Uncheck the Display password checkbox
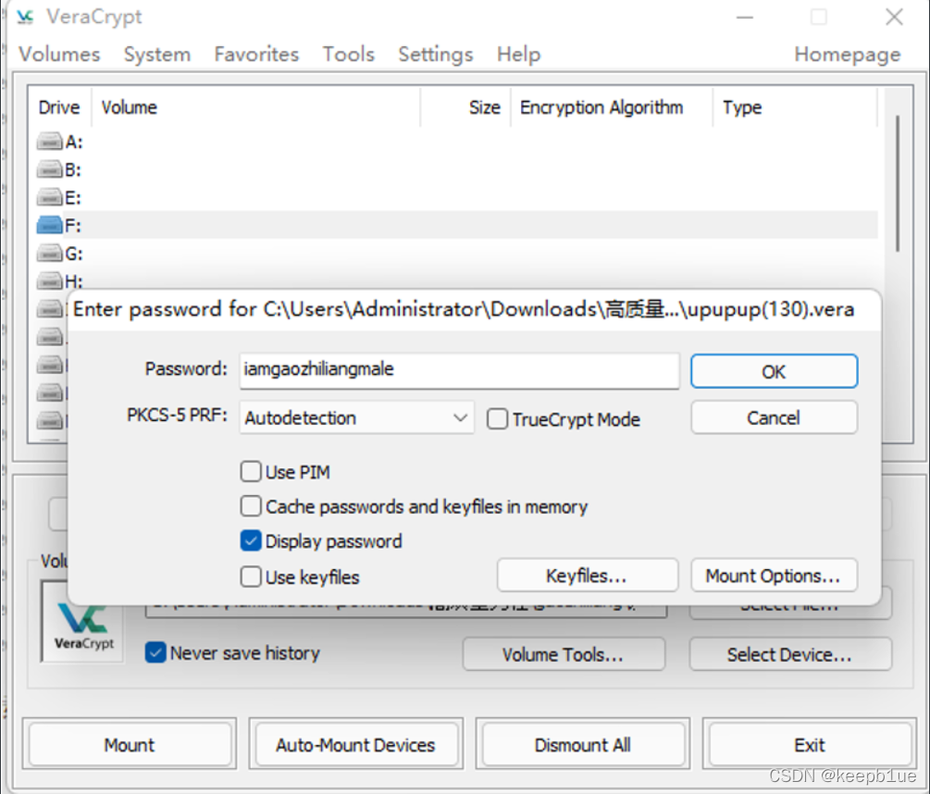Image resolution: width=930 pixels, height=794 pixels. pos(251,540)
